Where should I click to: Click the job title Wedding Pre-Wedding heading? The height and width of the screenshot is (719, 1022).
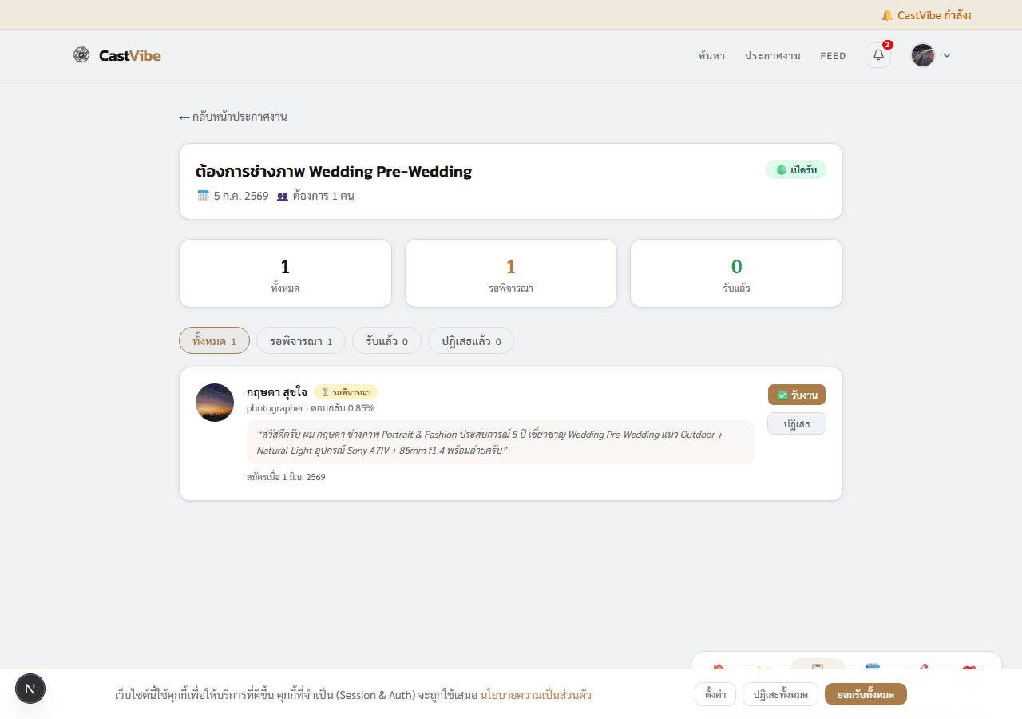coord(334,171)
